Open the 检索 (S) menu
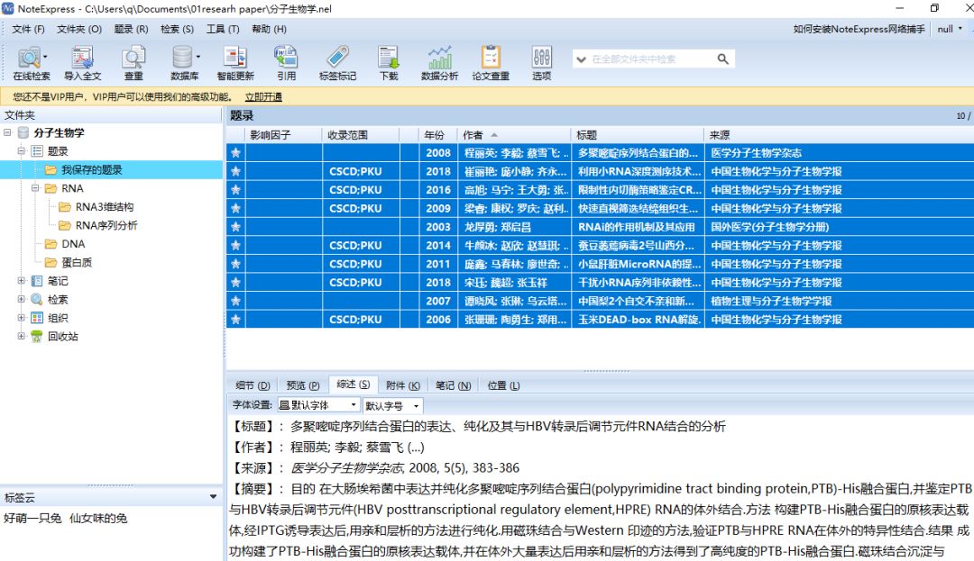This screenshot has width=974, height=561. [177, 29]
